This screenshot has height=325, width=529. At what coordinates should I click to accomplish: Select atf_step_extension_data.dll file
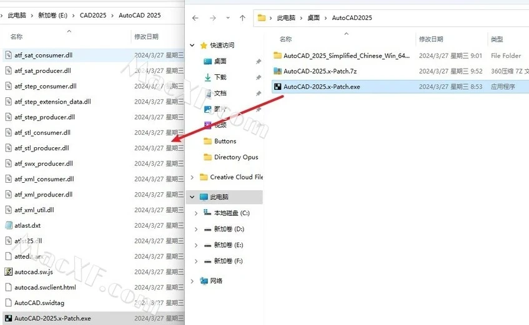click(x=52, y=102)
